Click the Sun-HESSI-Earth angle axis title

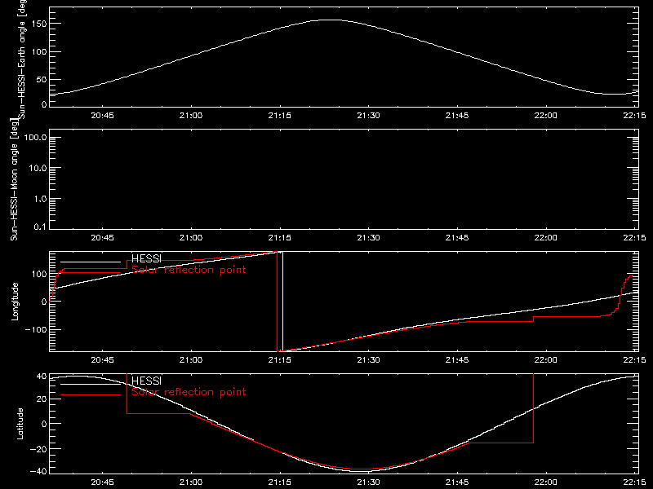(x=22, y=59)
